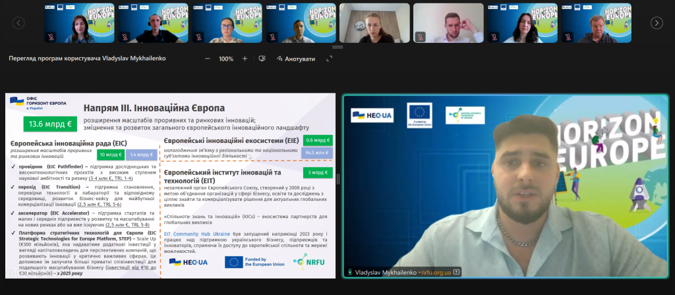Screen dimensions: 675x295
Task: Click the green 13.6 млрд € budget box
Action: point(50,122)
